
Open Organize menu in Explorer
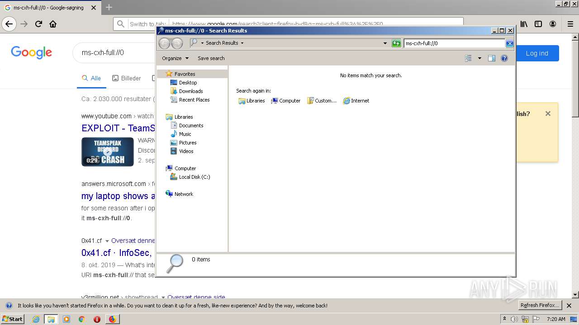point(175,58)
